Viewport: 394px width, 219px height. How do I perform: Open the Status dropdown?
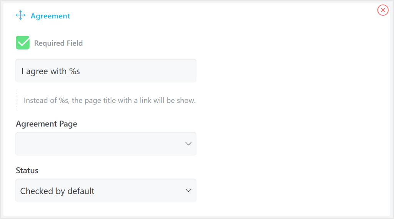(x=106, y=191)
